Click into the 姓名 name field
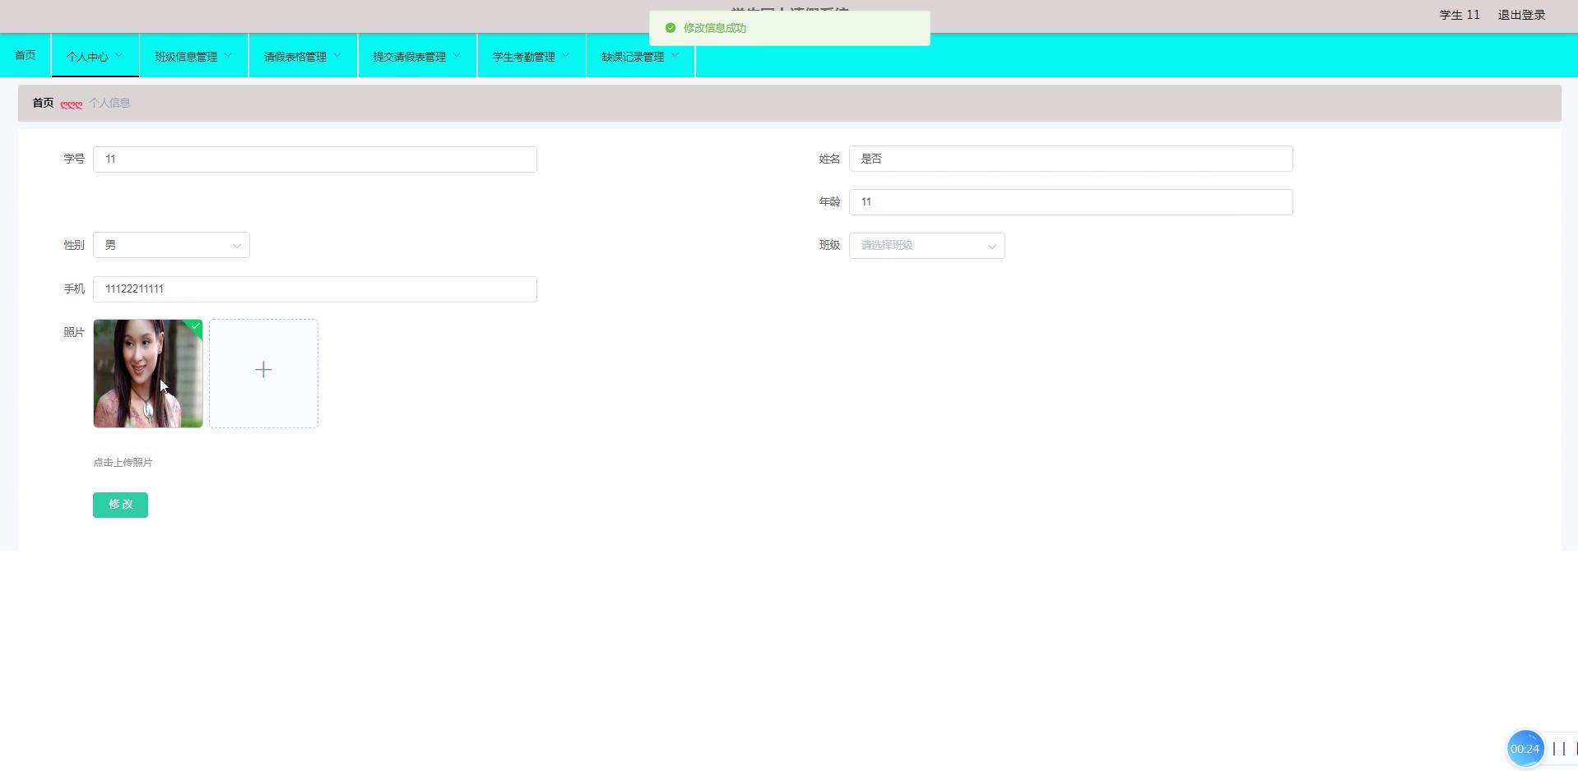This screenshot has height=771, width=1578. pos(1070,159)
